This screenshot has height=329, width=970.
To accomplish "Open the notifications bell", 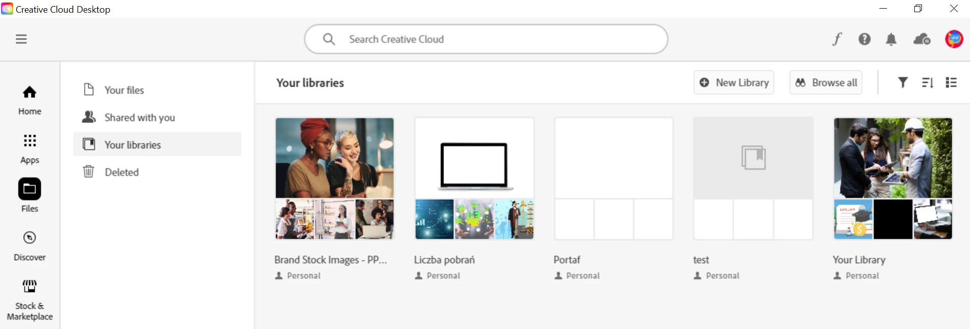I will [x=891, y=39].
